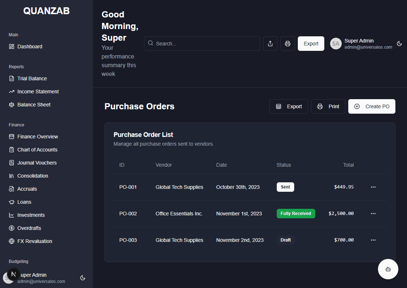Click the printer icon button in header
This screenshot has height=288, width=407.
[x=288, y=44]
